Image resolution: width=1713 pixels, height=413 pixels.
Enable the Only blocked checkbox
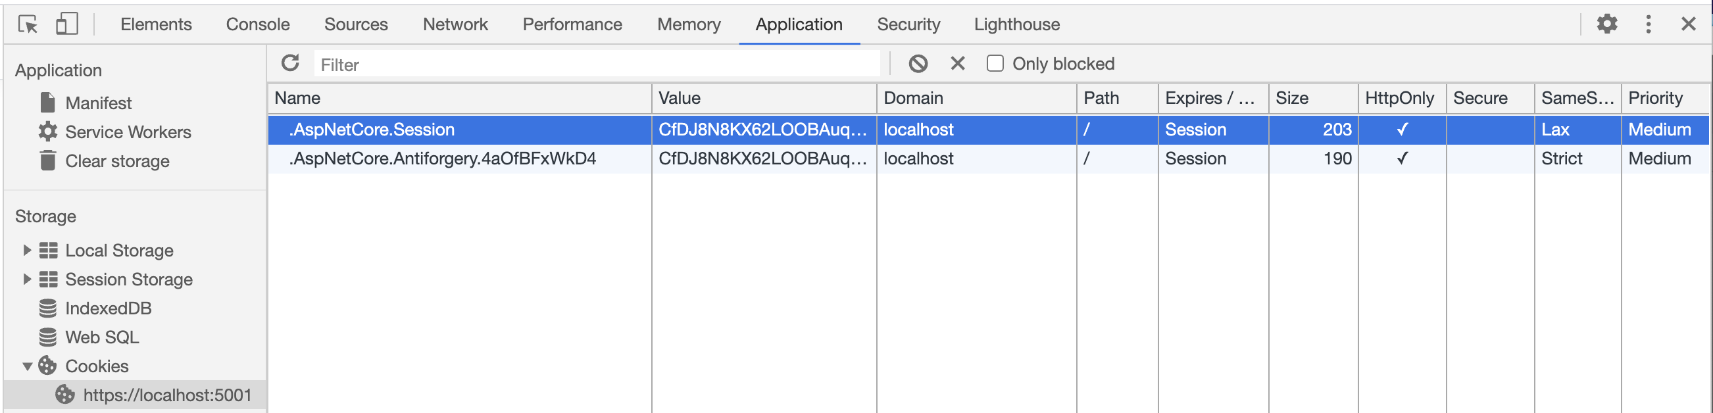994,64
